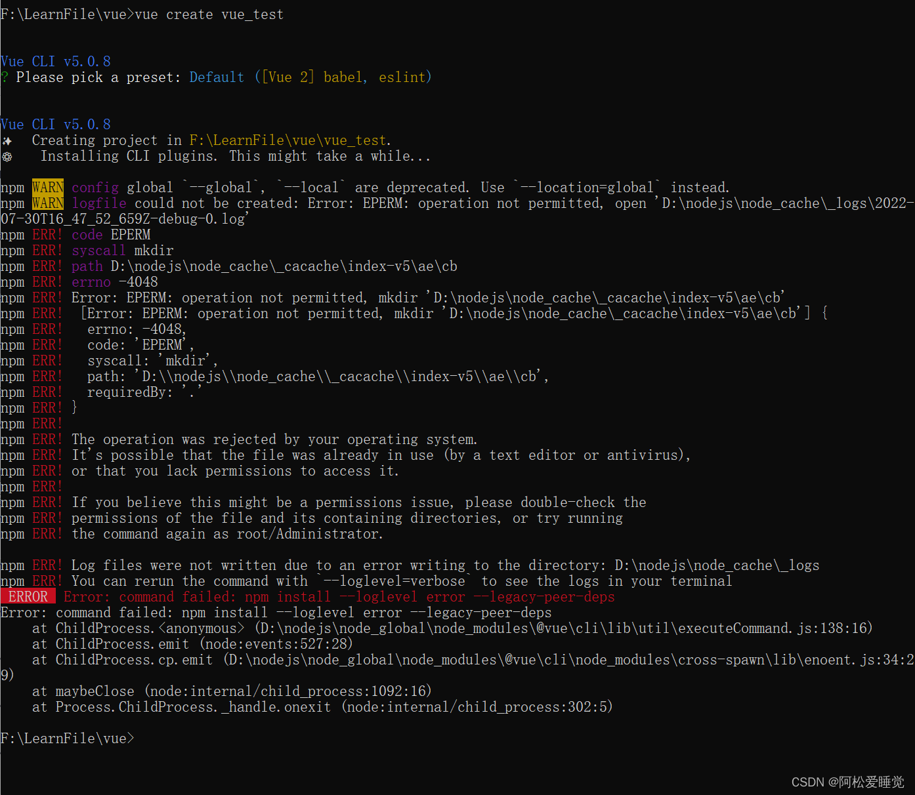915x795 pixels.
Task: Click the 'Log files were not written' line
Action: [x=410, y=565]
